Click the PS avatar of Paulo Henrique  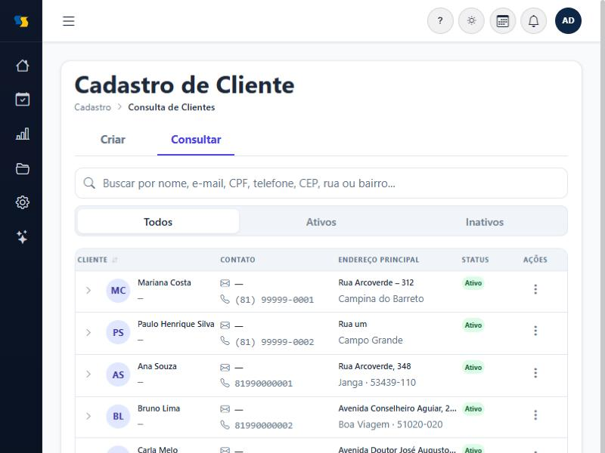(118, 332)
